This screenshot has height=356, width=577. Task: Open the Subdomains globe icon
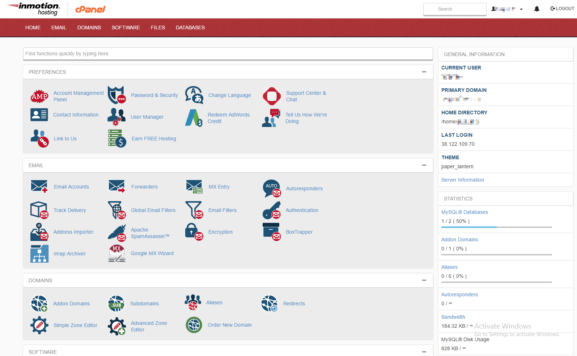(x=116, y=304)
